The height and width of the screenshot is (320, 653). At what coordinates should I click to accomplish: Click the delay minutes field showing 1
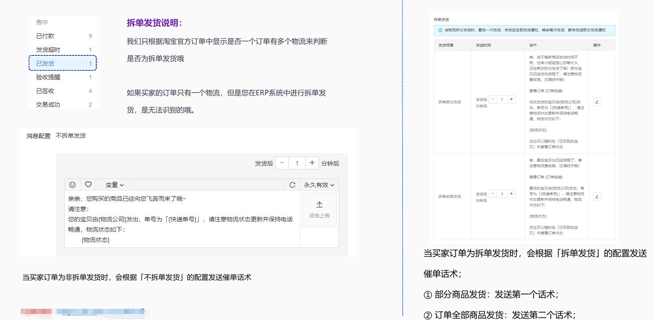pyautogui.click(x=297, y=163)
